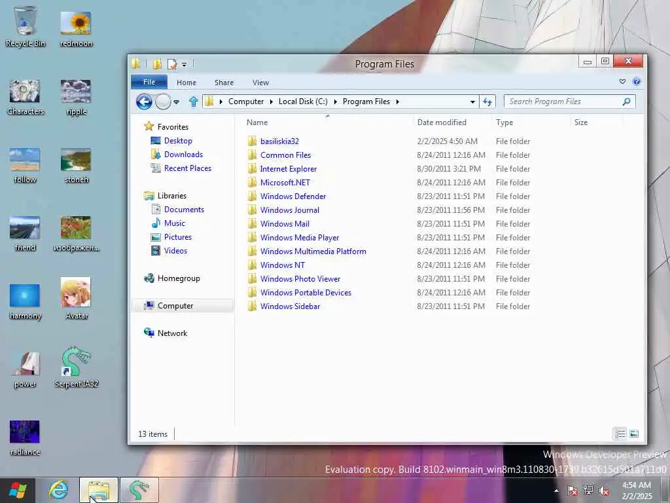The width and height of the screenshot is (670, 503).
Task: Select the power desktop icon
Action: pyautogui.click(x=25, y=369)
